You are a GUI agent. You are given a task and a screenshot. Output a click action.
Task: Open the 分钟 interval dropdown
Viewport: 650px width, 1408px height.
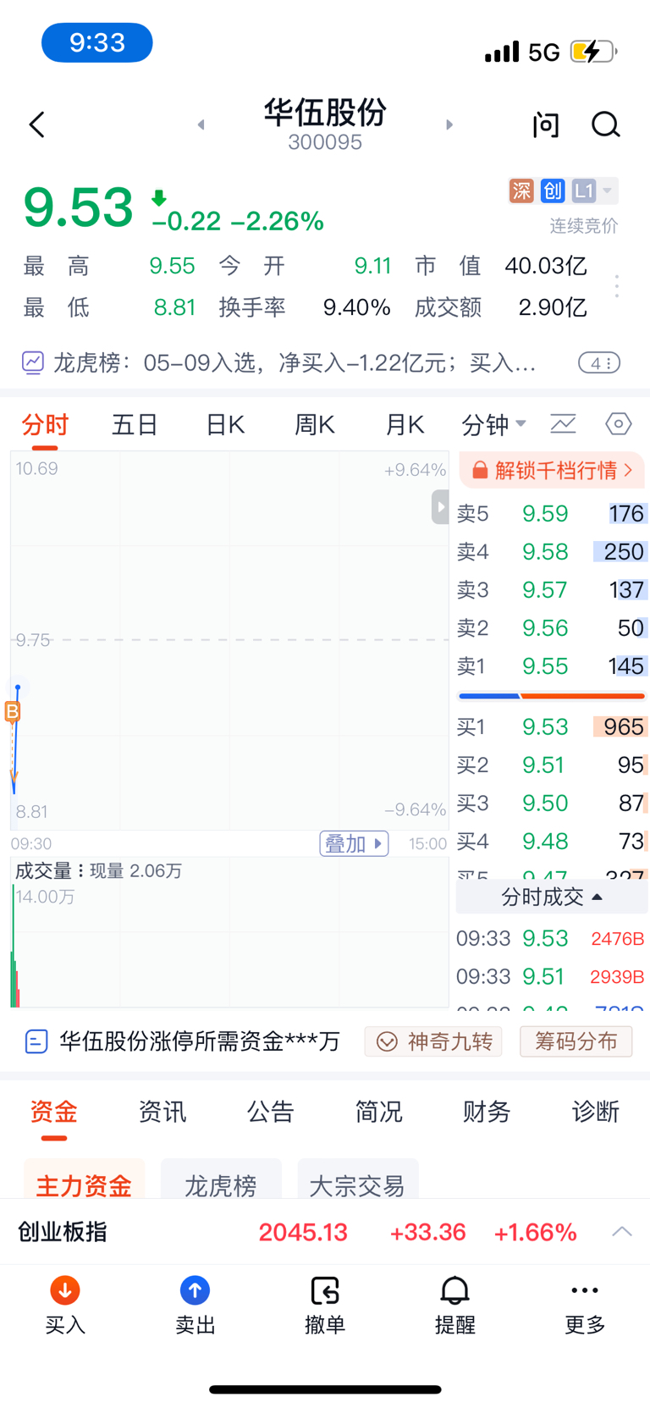coord(493,424)
